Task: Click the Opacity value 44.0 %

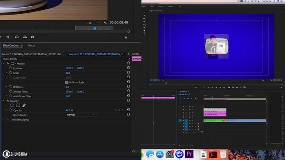Action: click(69, 110)
